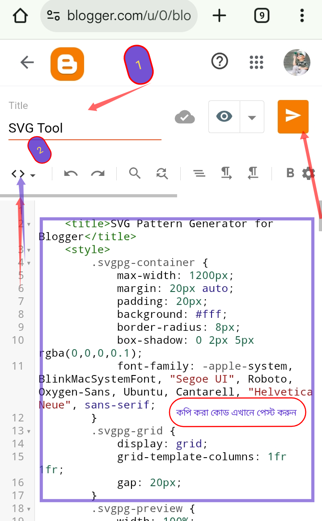
Task: Preview the post with eye icon
Action: tap(224, 117)
